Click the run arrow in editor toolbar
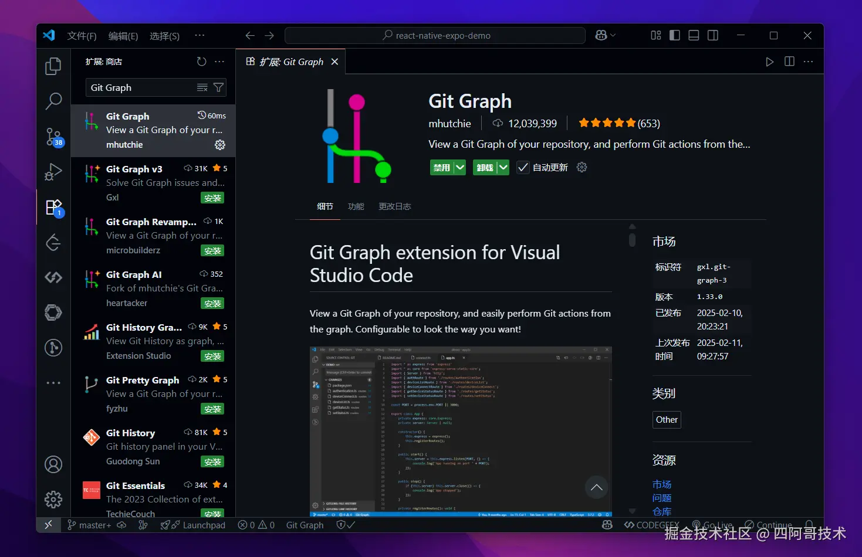 click(x=770, y=62)
